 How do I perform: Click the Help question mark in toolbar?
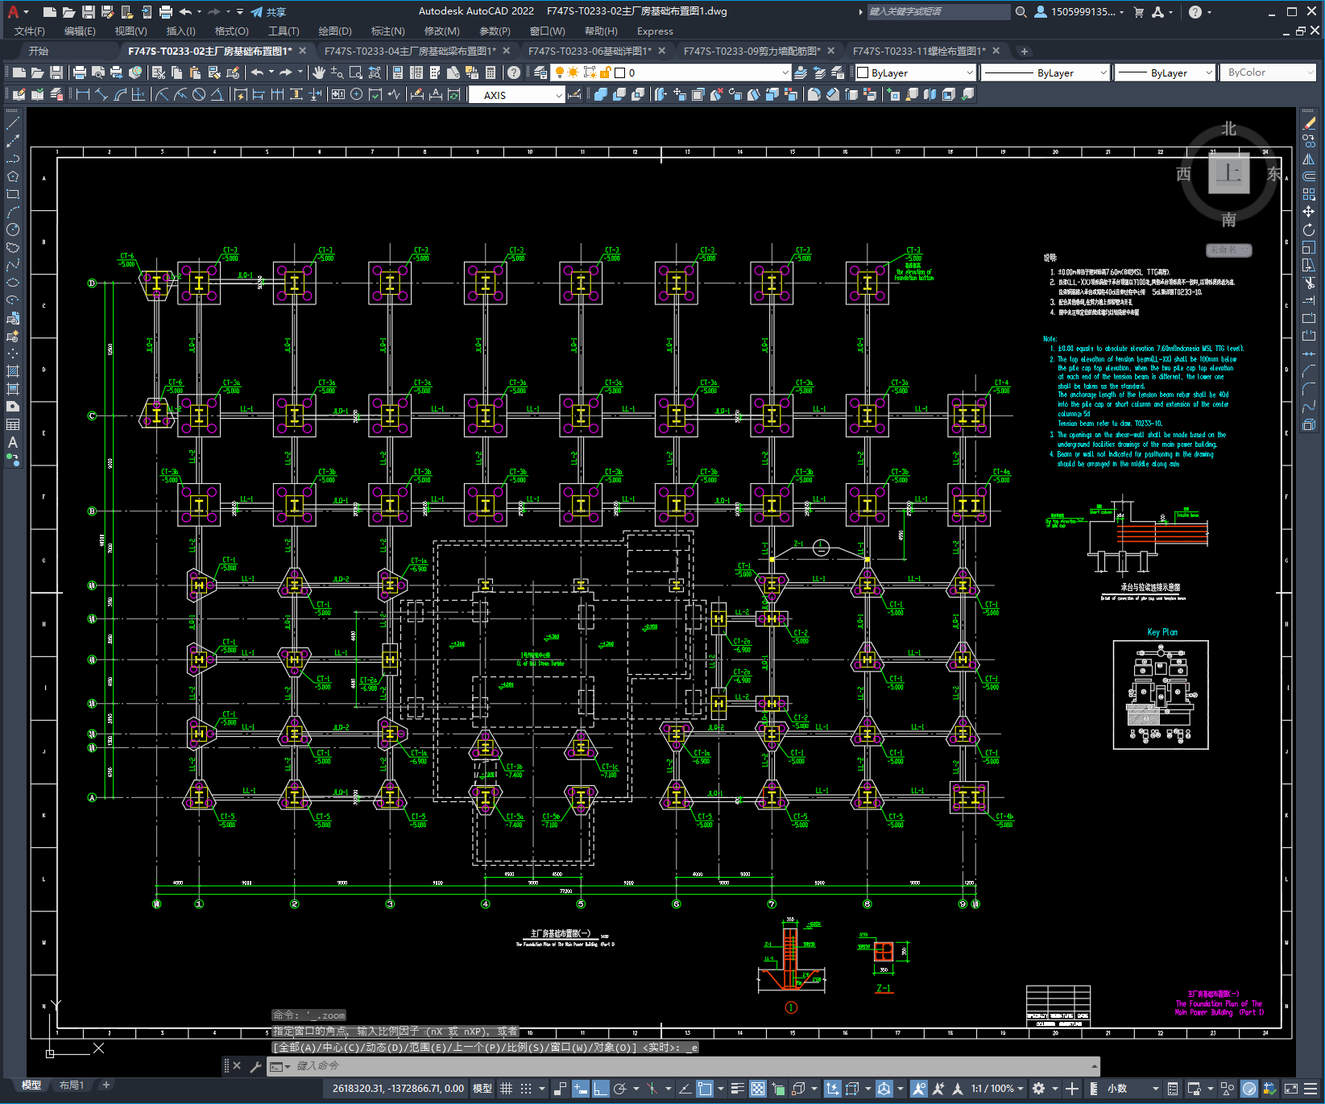click(x=514, y=72)
